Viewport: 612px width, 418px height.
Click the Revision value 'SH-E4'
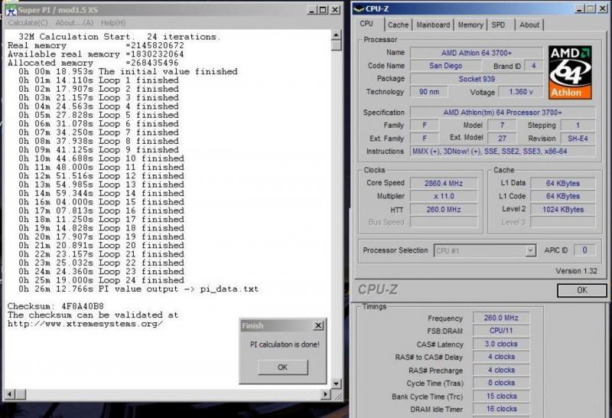pos(578,139)
